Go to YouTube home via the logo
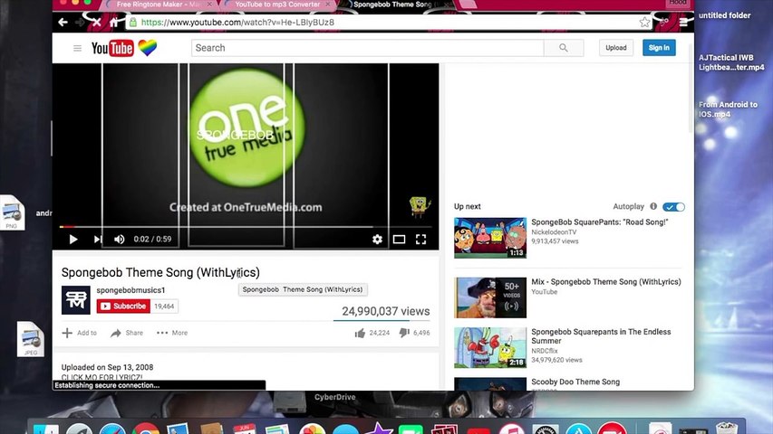 point(112,48)
